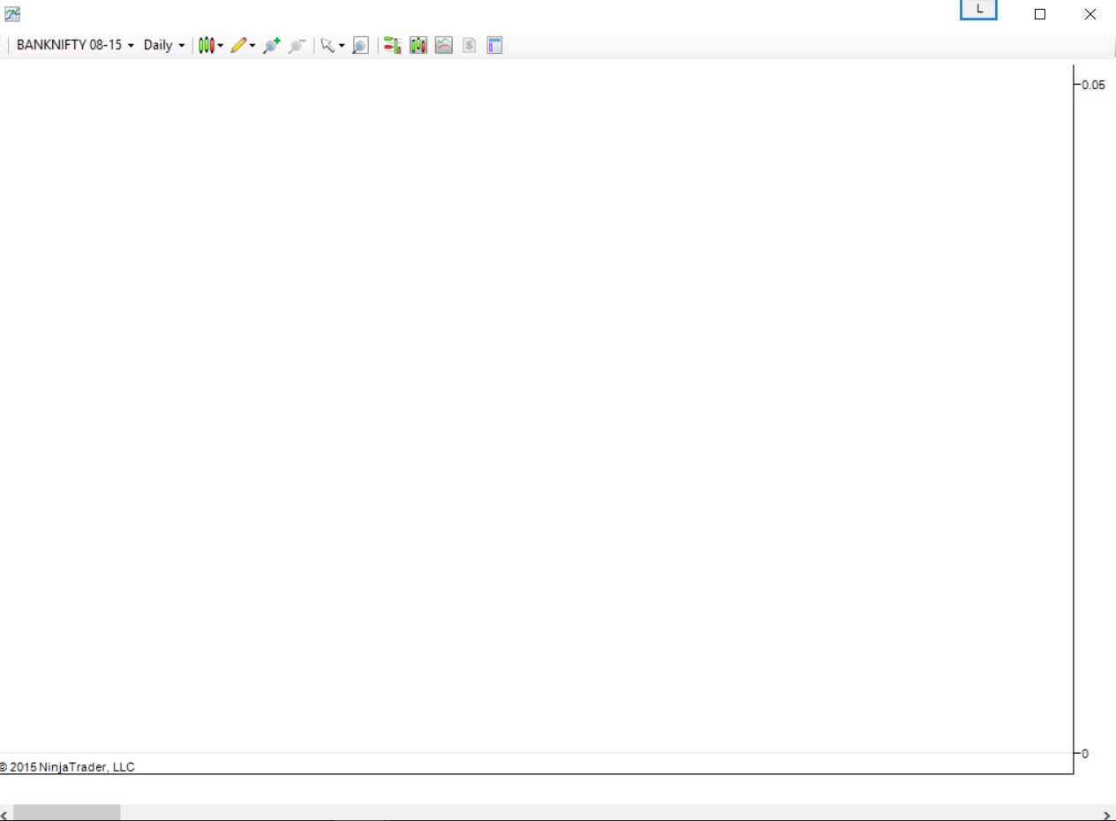The image size is (1116, 821).
Task: Expand the chart style dropdown arrow
Action: click(x=221, y=45)
